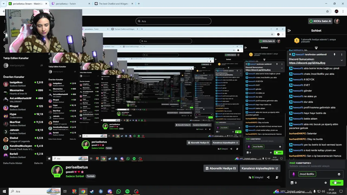Image resolution: width=347 pixels, height=195 pixels.
Task: Switch to The best ChatBot and Widgets tab
Action: coord(113,4)
